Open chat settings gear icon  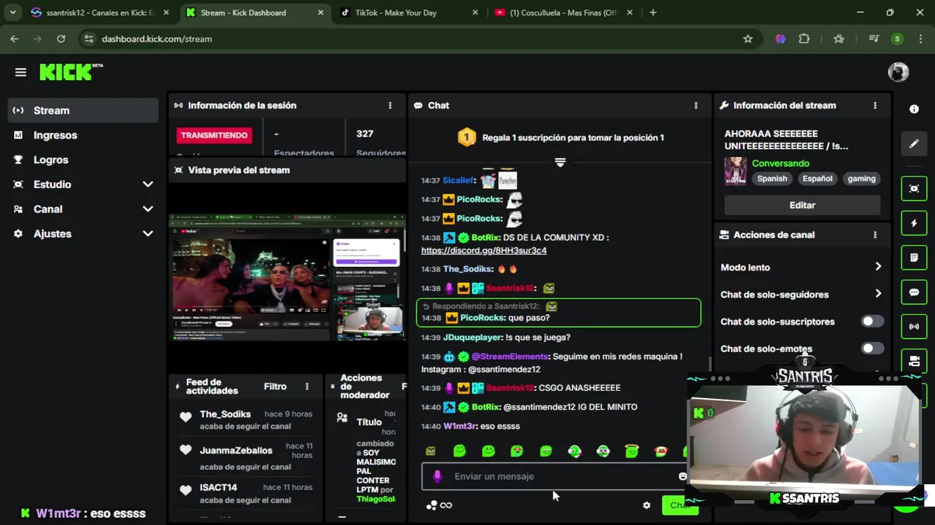tap(646, 505)
